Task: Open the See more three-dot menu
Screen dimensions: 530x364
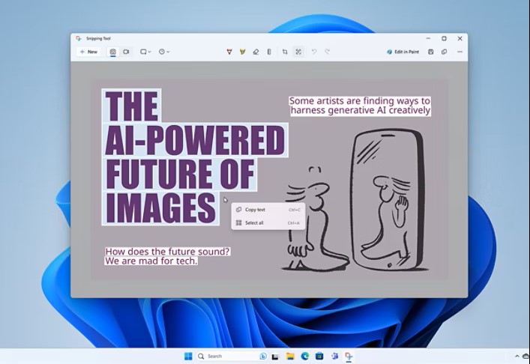Action: point(460,52)
